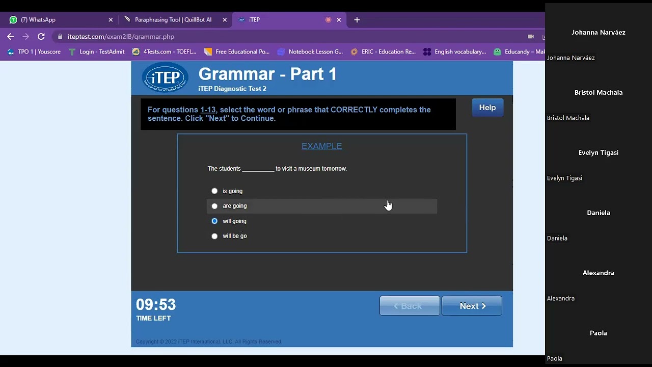The image size is (652, 367).
Task: Click the Back button
Action: [x=410, y=306]
